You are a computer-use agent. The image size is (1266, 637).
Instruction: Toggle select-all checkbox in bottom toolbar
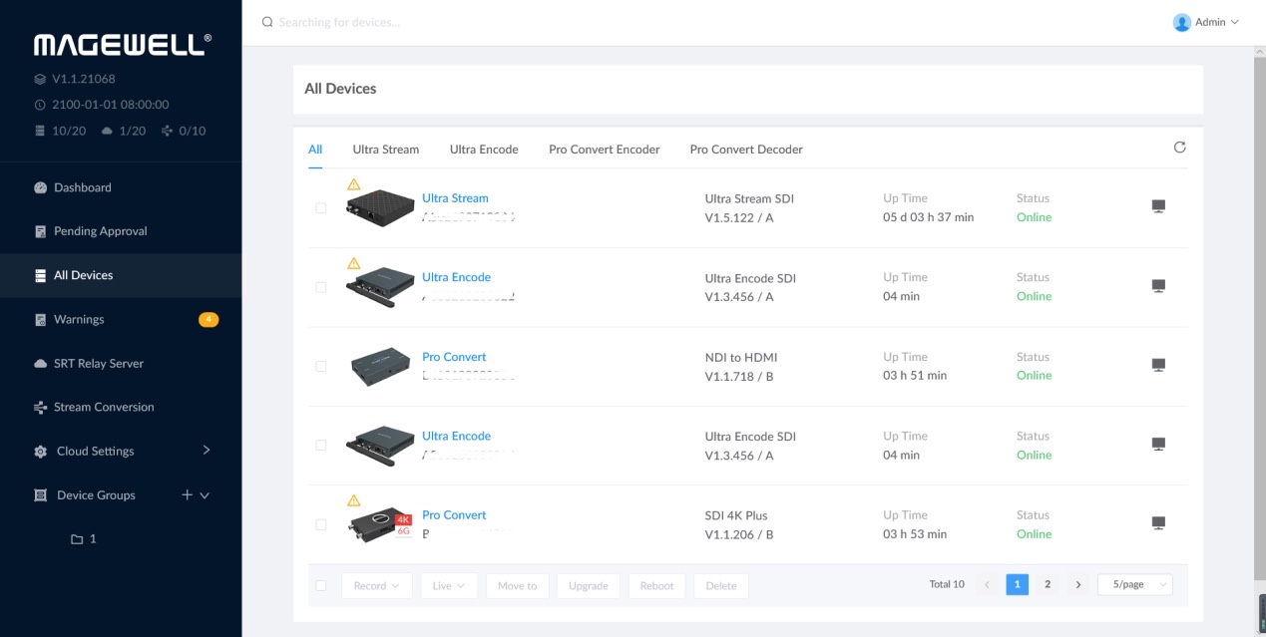320,586
